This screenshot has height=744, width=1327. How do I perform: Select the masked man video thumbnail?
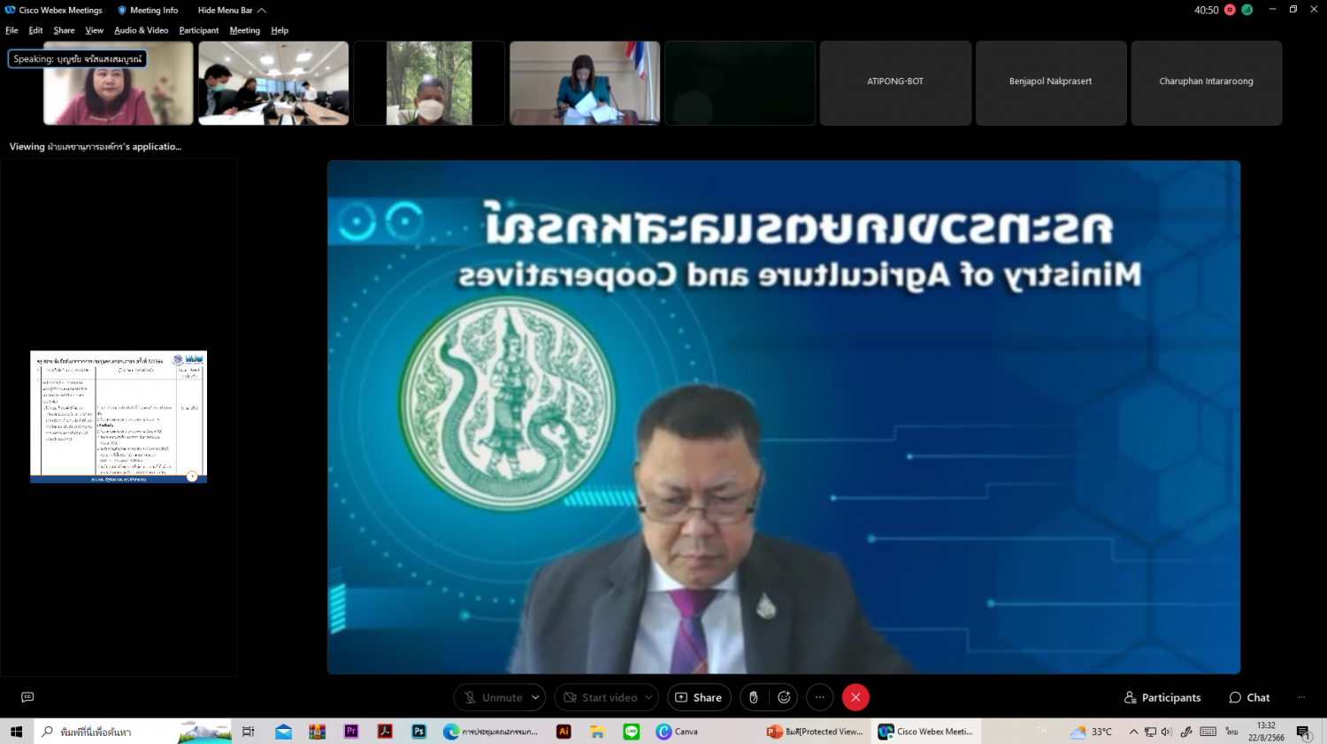click(429, 83)
